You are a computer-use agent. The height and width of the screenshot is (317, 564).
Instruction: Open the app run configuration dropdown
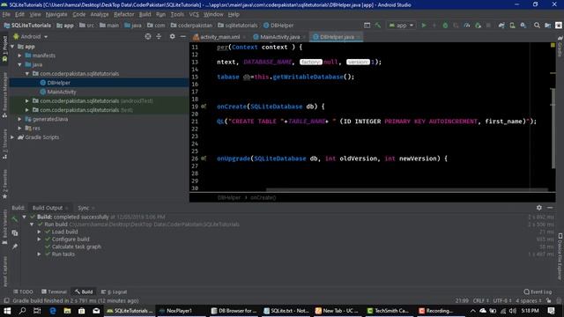[x=401, y=26]
